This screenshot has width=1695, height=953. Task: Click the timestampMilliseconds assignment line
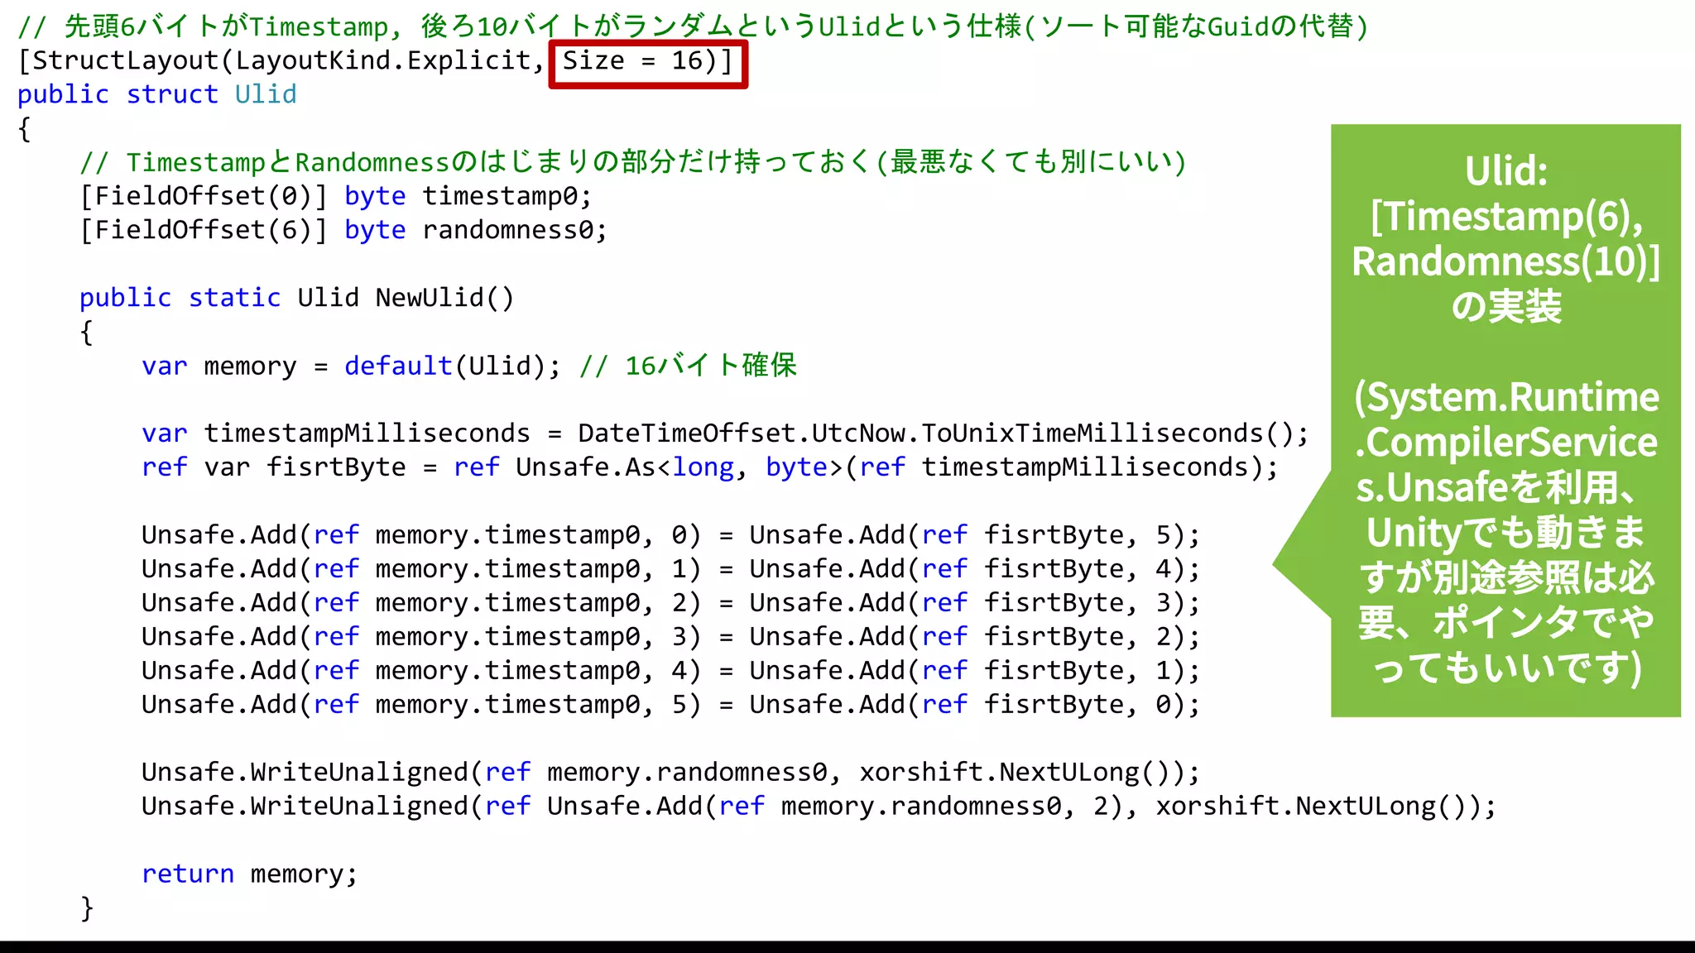[x=726, y=433]
